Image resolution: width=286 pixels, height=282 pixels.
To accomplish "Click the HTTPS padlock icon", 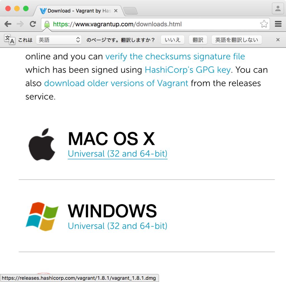I will click(46, 24).
